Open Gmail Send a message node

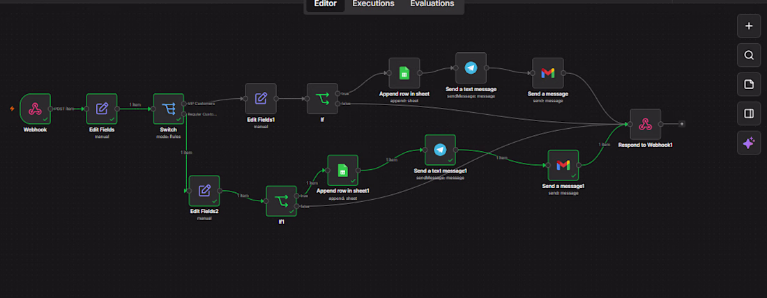tap(547, 73)
